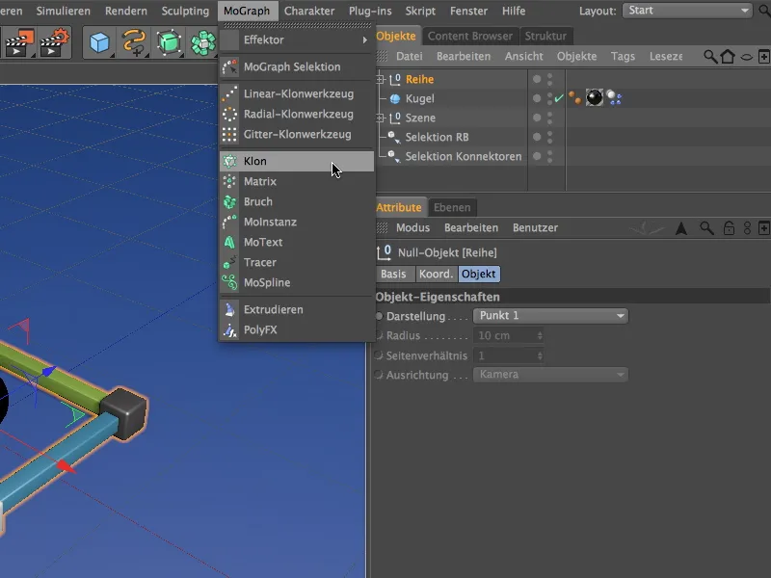771x578 pixels.
Task: Click the white sphere tag on Kugel
Action: [x=614, y=98]
